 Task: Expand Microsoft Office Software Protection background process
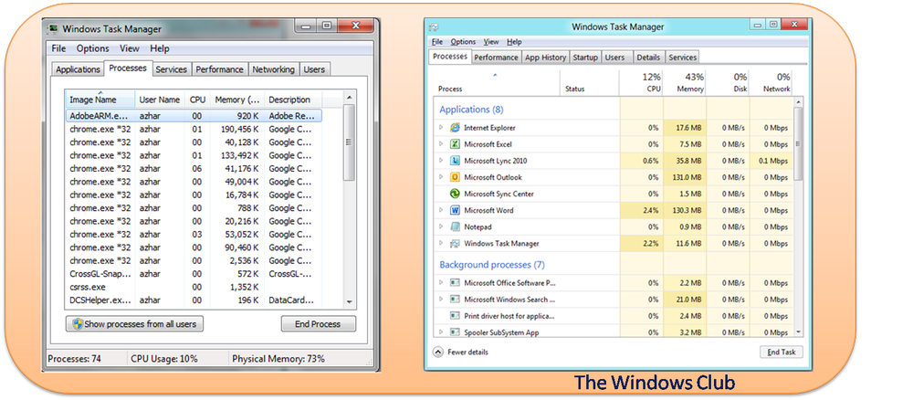[441, 283]
